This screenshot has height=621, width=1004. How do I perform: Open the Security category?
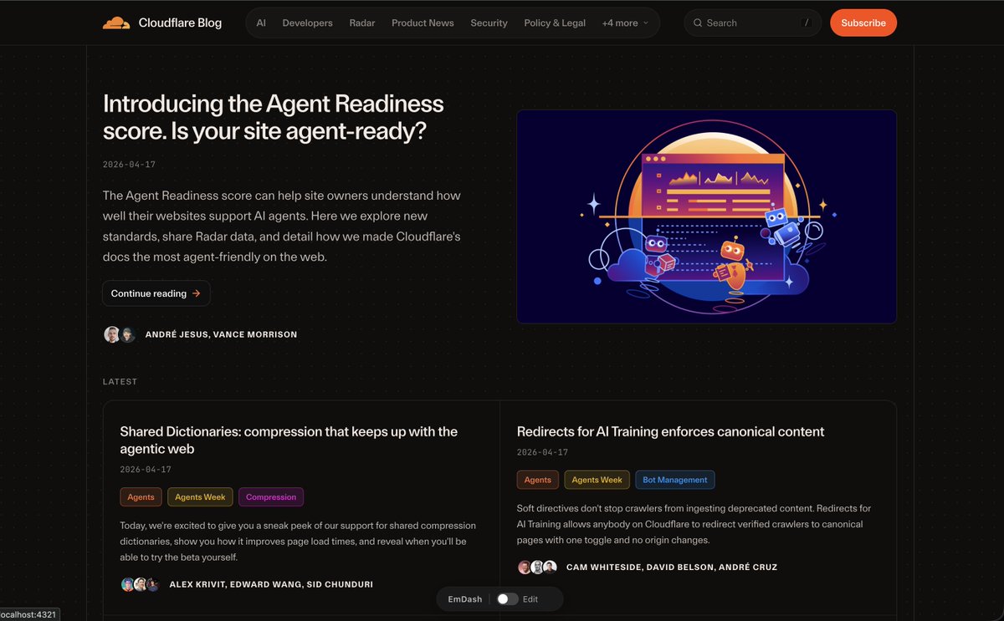(x=489, y=23)
